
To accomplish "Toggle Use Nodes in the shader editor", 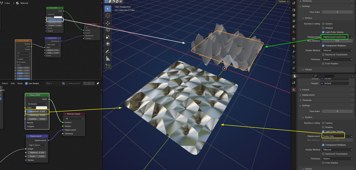I will coord(26,83).
